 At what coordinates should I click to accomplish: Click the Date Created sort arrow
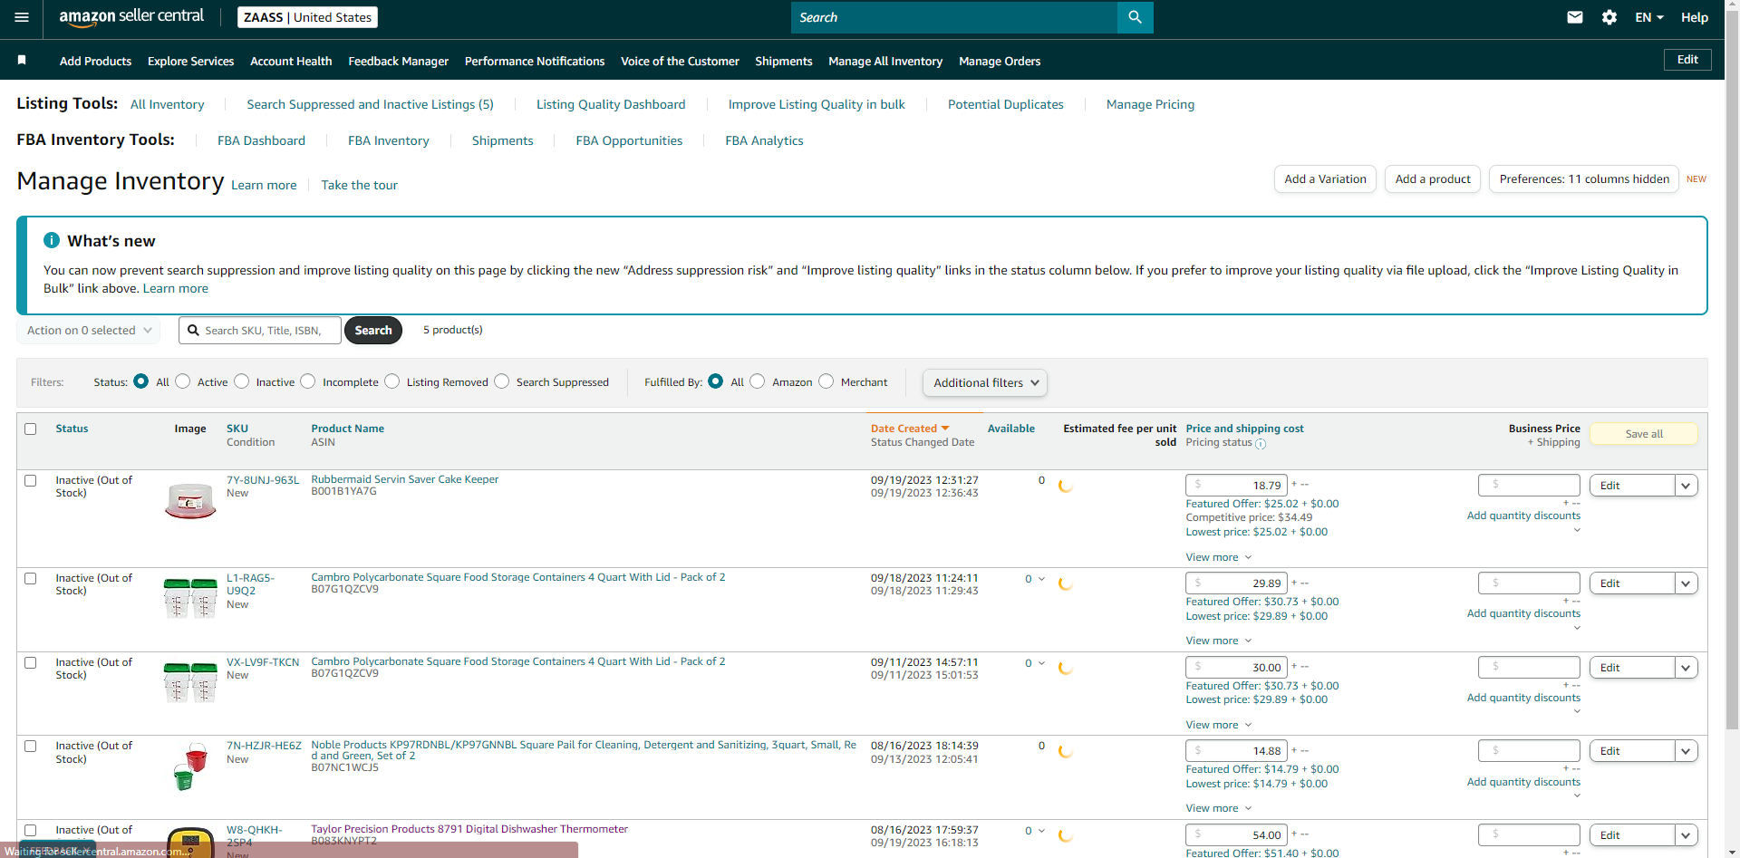(945, 429)
